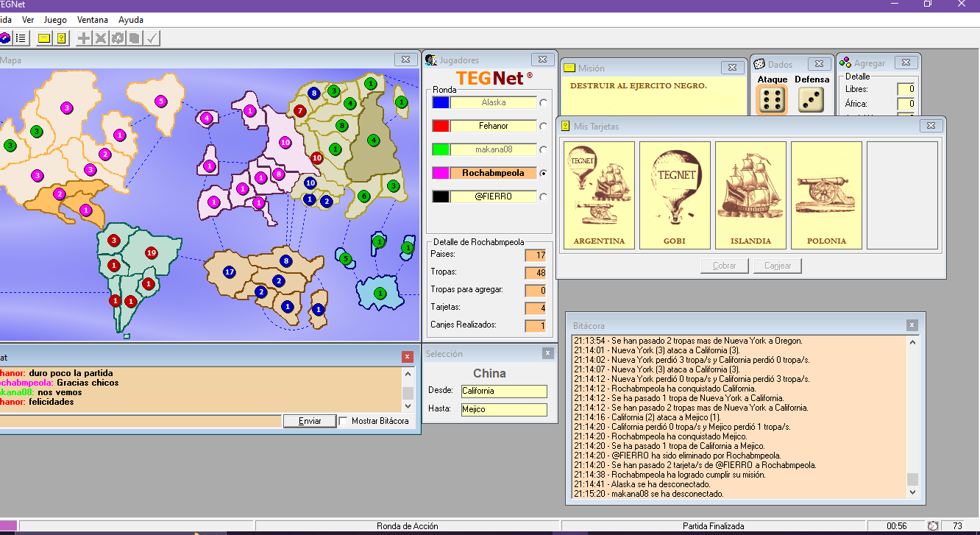Select @FIERRO player radio button

[544, 197]
